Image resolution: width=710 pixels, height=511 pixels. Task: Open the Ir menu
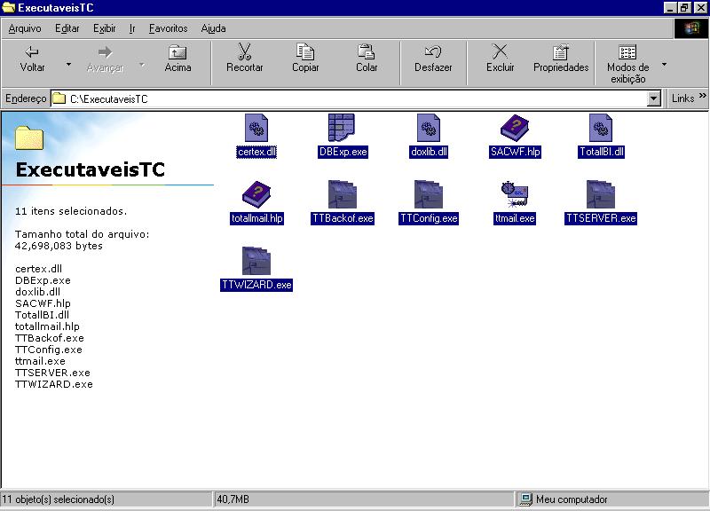132,28
